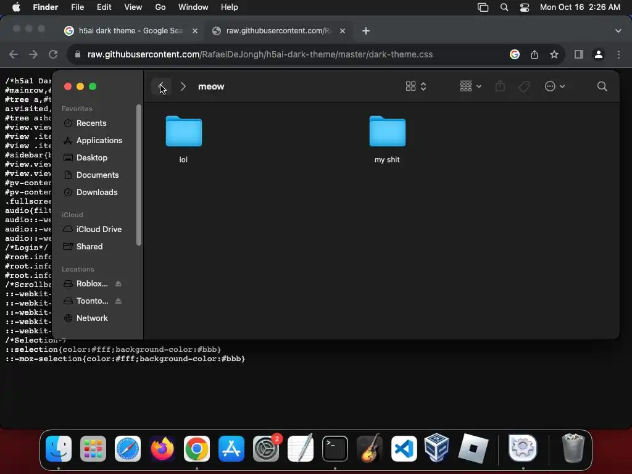Screen dimensions: 632x474
Task: Click Google icon in address bar
Action: 514,54
